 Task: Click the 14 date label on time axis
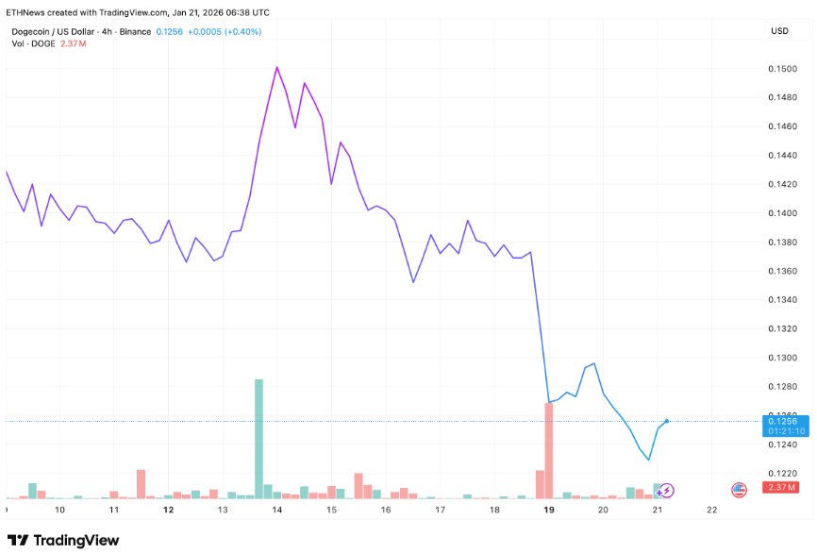(277, 510)
